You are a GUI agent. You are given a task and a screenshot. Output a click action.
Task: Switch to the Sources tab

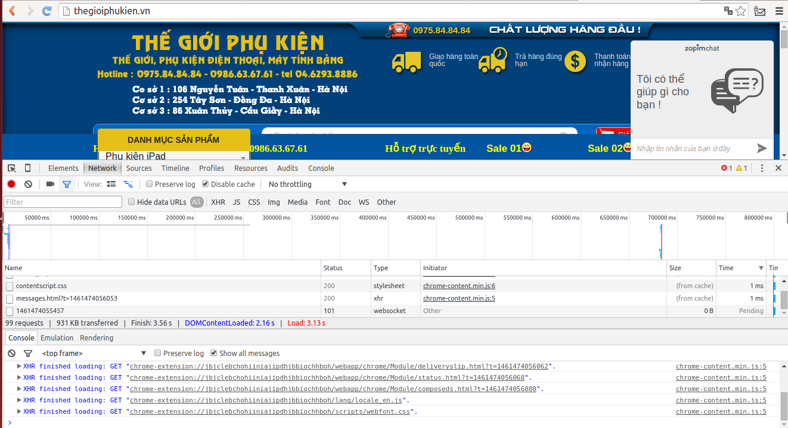tap(139, 168)
